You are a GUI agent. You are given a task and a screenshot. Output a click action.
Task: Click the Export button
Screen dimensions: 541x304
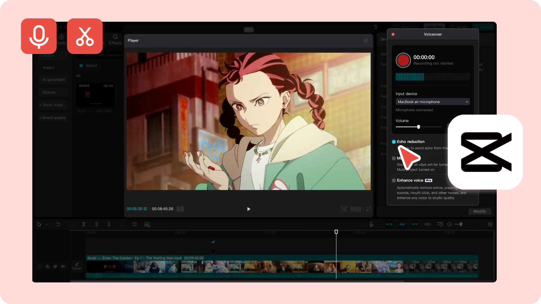[x=484, y=27]
